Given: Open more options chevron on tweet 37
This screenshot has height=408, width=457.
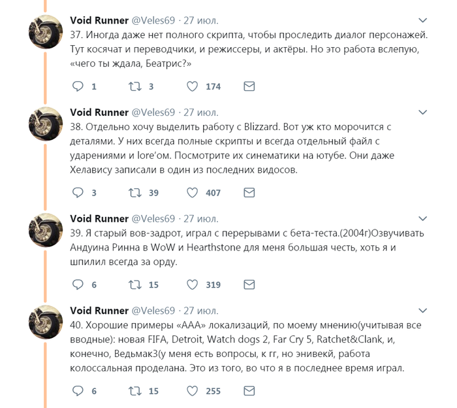Looking at the screenshot, I should pyautogui.click(x=423, y=20).
